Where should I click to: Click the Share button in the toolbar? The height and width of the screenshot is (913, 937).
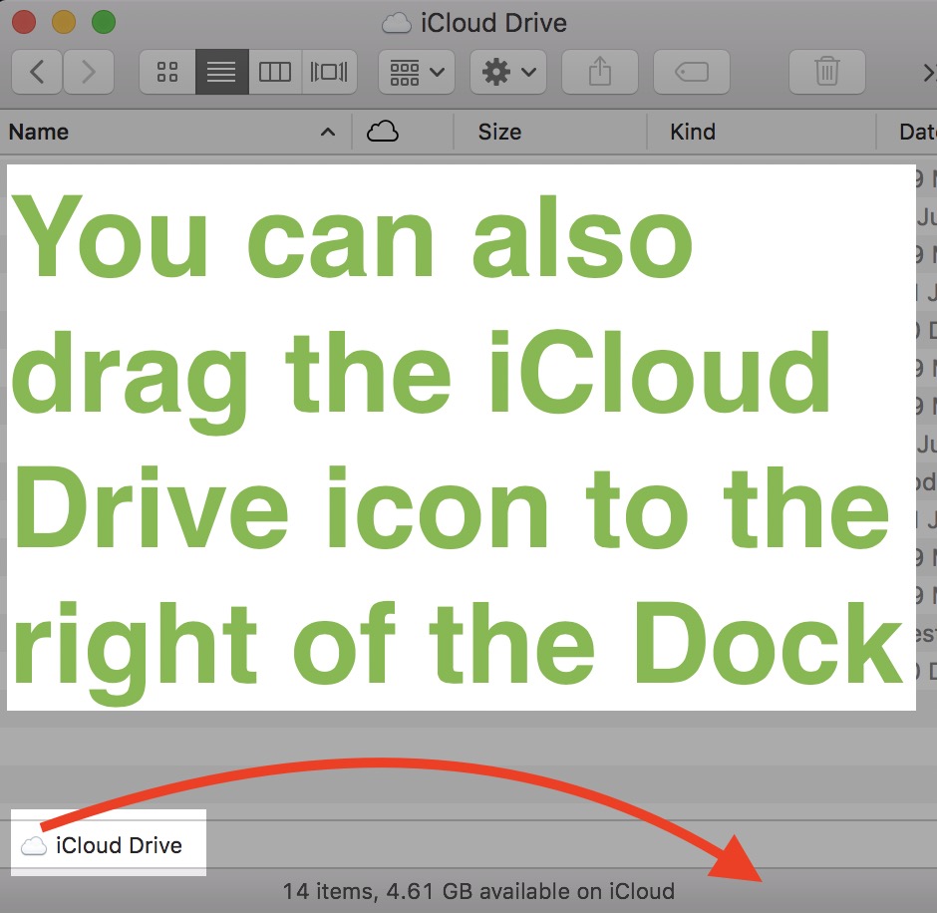coord(599,71)
